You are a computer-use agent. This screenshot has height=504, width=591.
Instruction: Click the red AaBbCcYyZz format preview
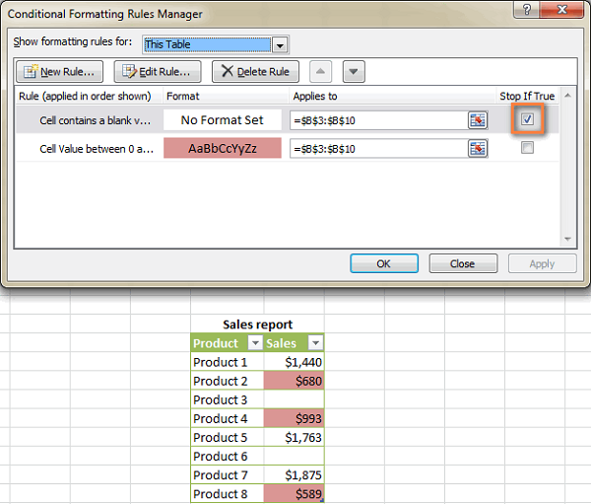[222, 149]
